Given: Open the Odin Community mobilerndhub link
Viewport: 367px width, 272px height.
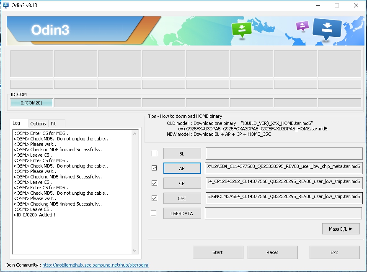Looking at the screenshot, I should pos(96,265).
